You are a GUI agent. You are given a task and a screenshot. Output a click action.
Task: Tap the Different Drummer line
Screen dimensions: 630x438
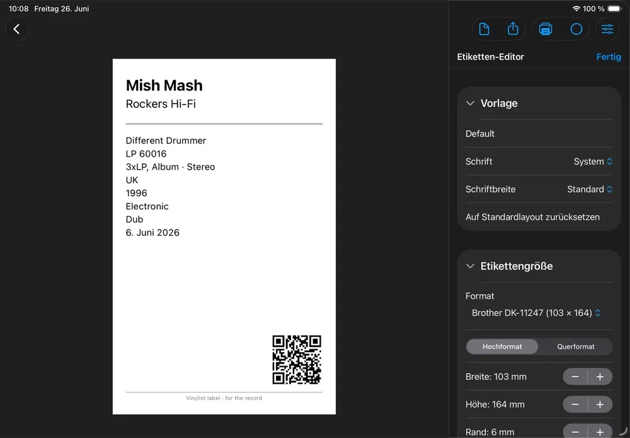(x=166, y=141)
